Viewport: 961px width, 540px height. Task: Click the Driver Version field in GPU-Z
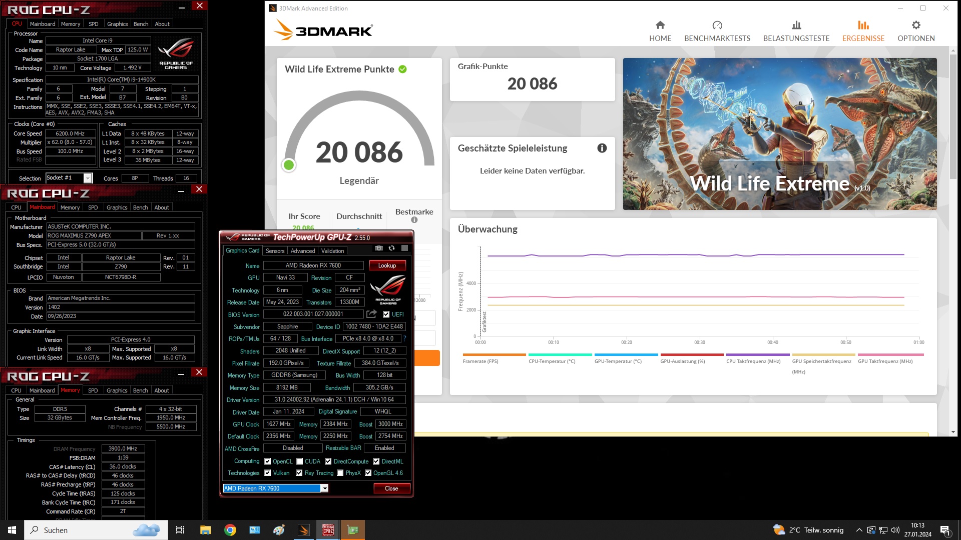tap(334, 399)
